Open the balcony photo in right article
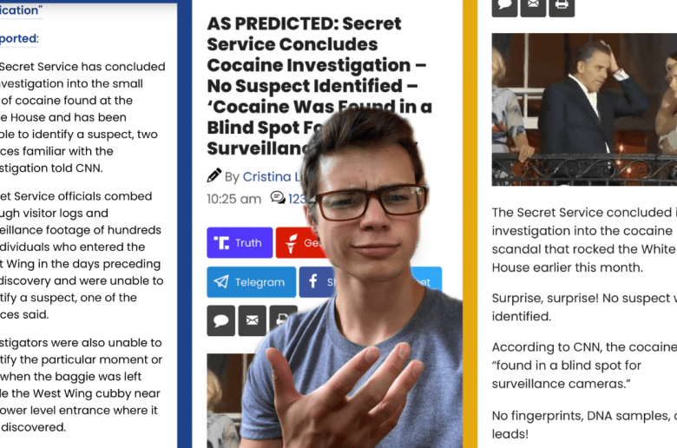 [584, 109]
